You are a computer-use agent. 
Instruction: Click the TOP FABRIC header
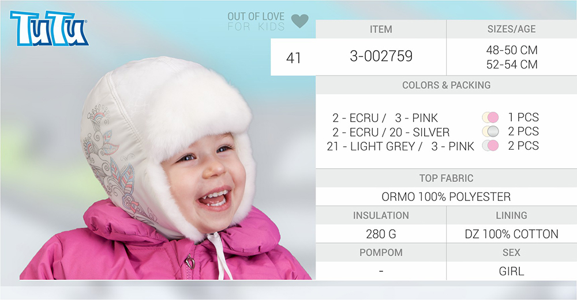coord(447,178)
